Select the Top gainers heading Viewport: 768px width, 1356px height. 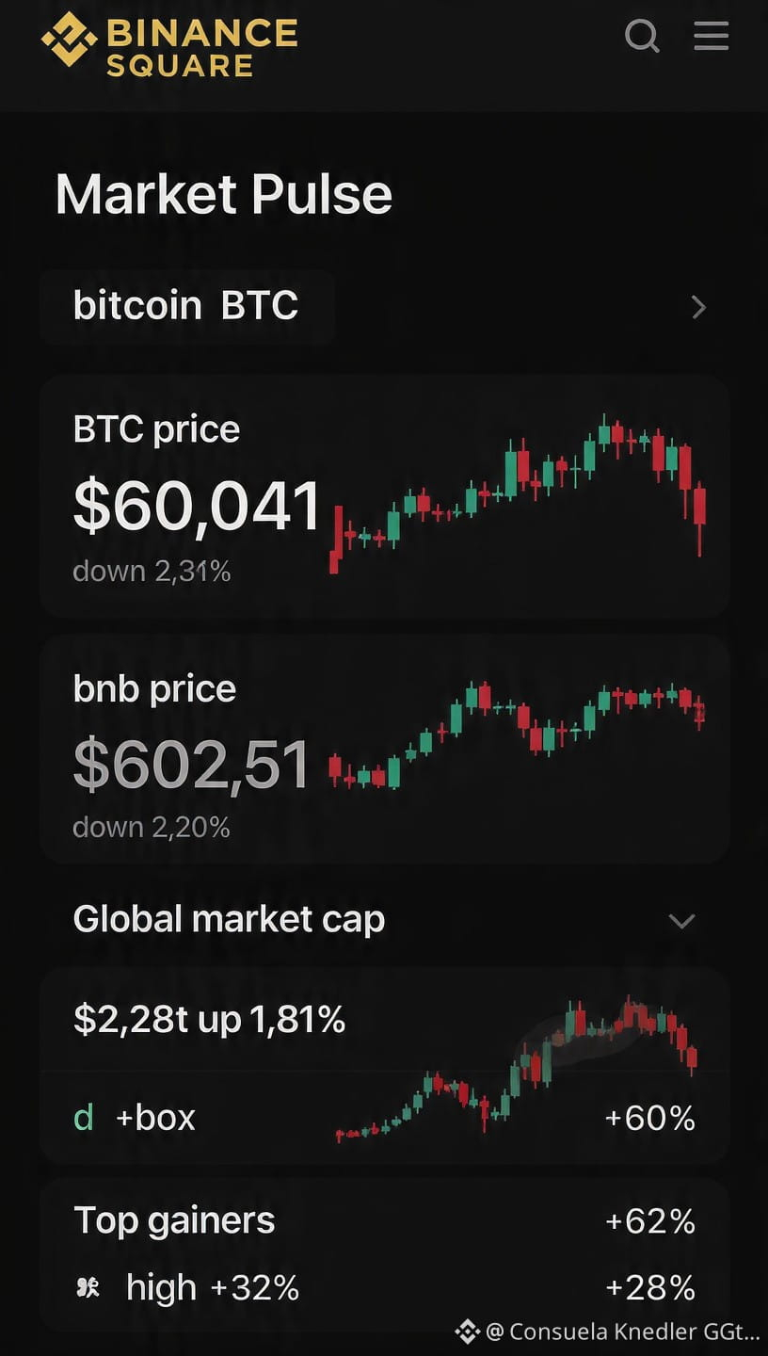174,1220
